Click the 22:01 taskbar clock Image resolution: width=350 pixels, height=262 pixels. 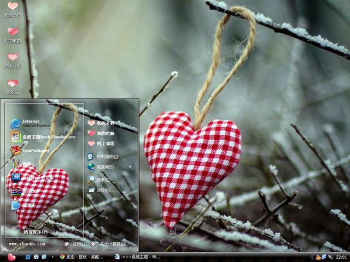[341, 257]
